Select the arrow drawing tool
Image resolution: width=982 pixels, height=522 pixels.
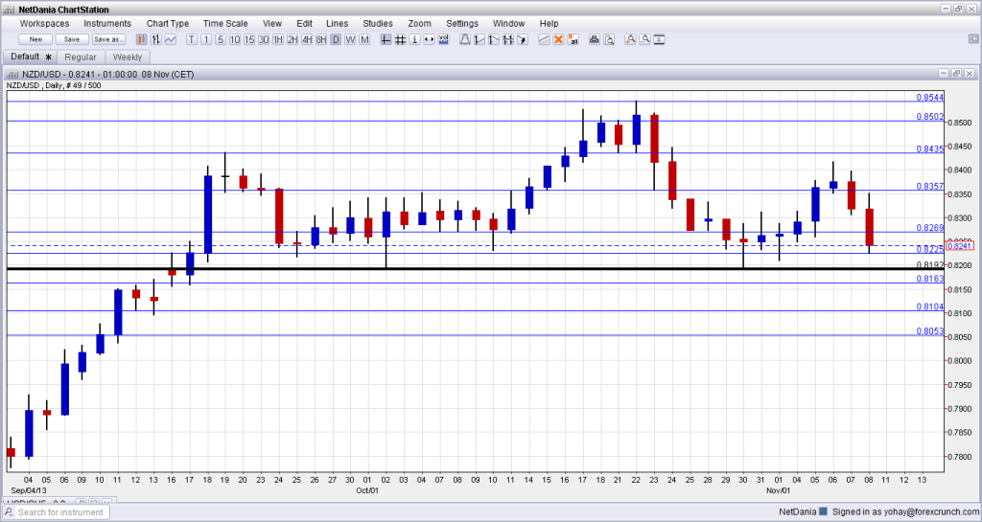tap(523, 39)
